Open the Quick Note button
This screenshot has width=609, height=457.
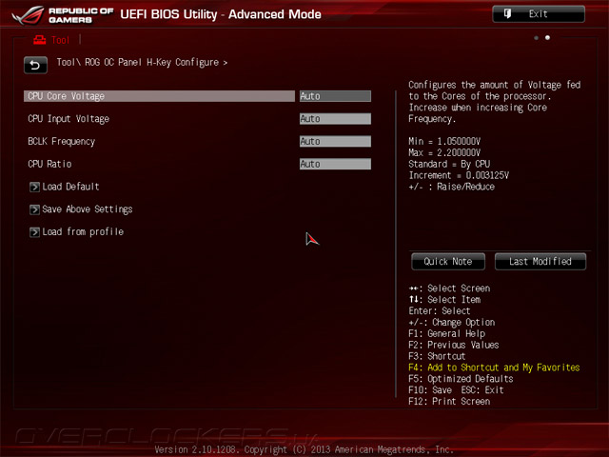(x=448, y=262)
